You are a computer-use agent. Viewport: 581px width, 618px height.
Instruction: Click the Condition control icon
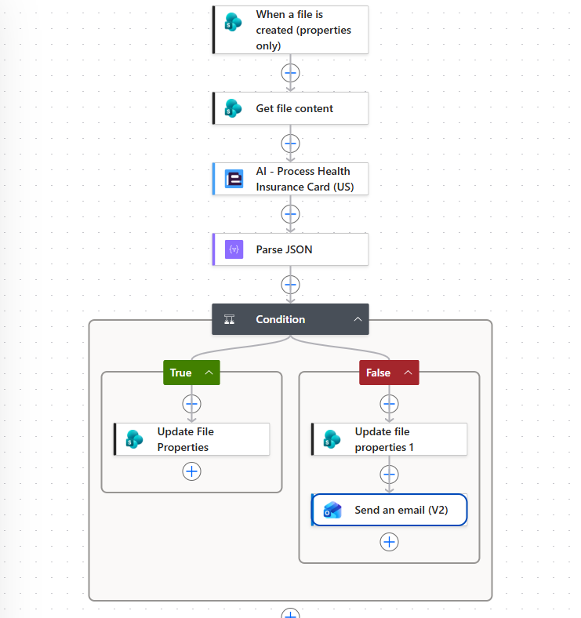point(230,319)
